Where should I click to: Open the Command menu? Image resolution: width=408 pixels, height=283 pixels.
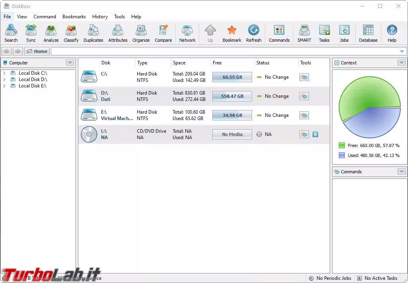point(45,17)
